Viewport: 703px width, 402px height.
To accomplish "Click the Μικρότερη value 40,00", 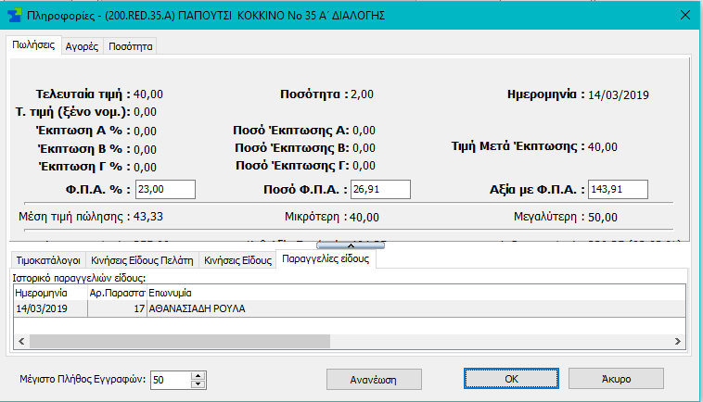I will [364, 218].
